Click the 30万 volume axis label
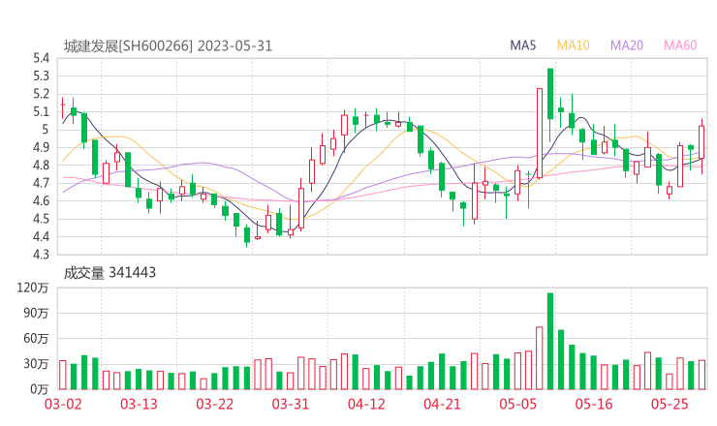The image size is (717, 426). click(36, 364)
